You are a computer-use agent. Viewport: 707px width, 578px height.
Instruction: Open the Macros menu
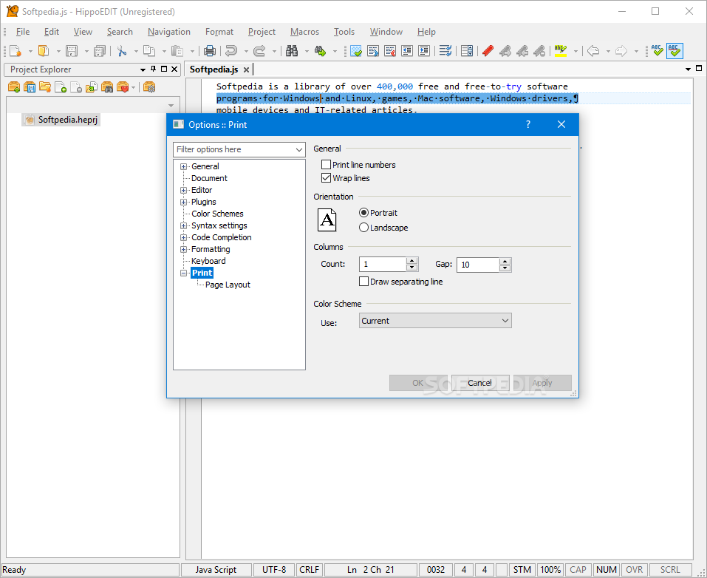[305, 32]
